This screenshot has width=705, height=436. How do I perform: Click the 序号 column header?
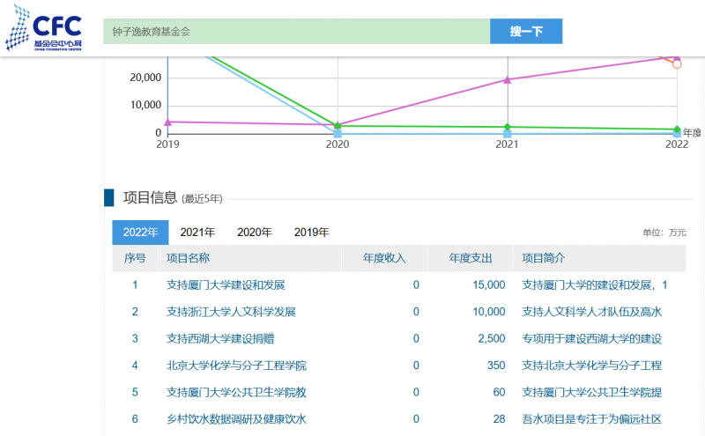coord(135,258)
